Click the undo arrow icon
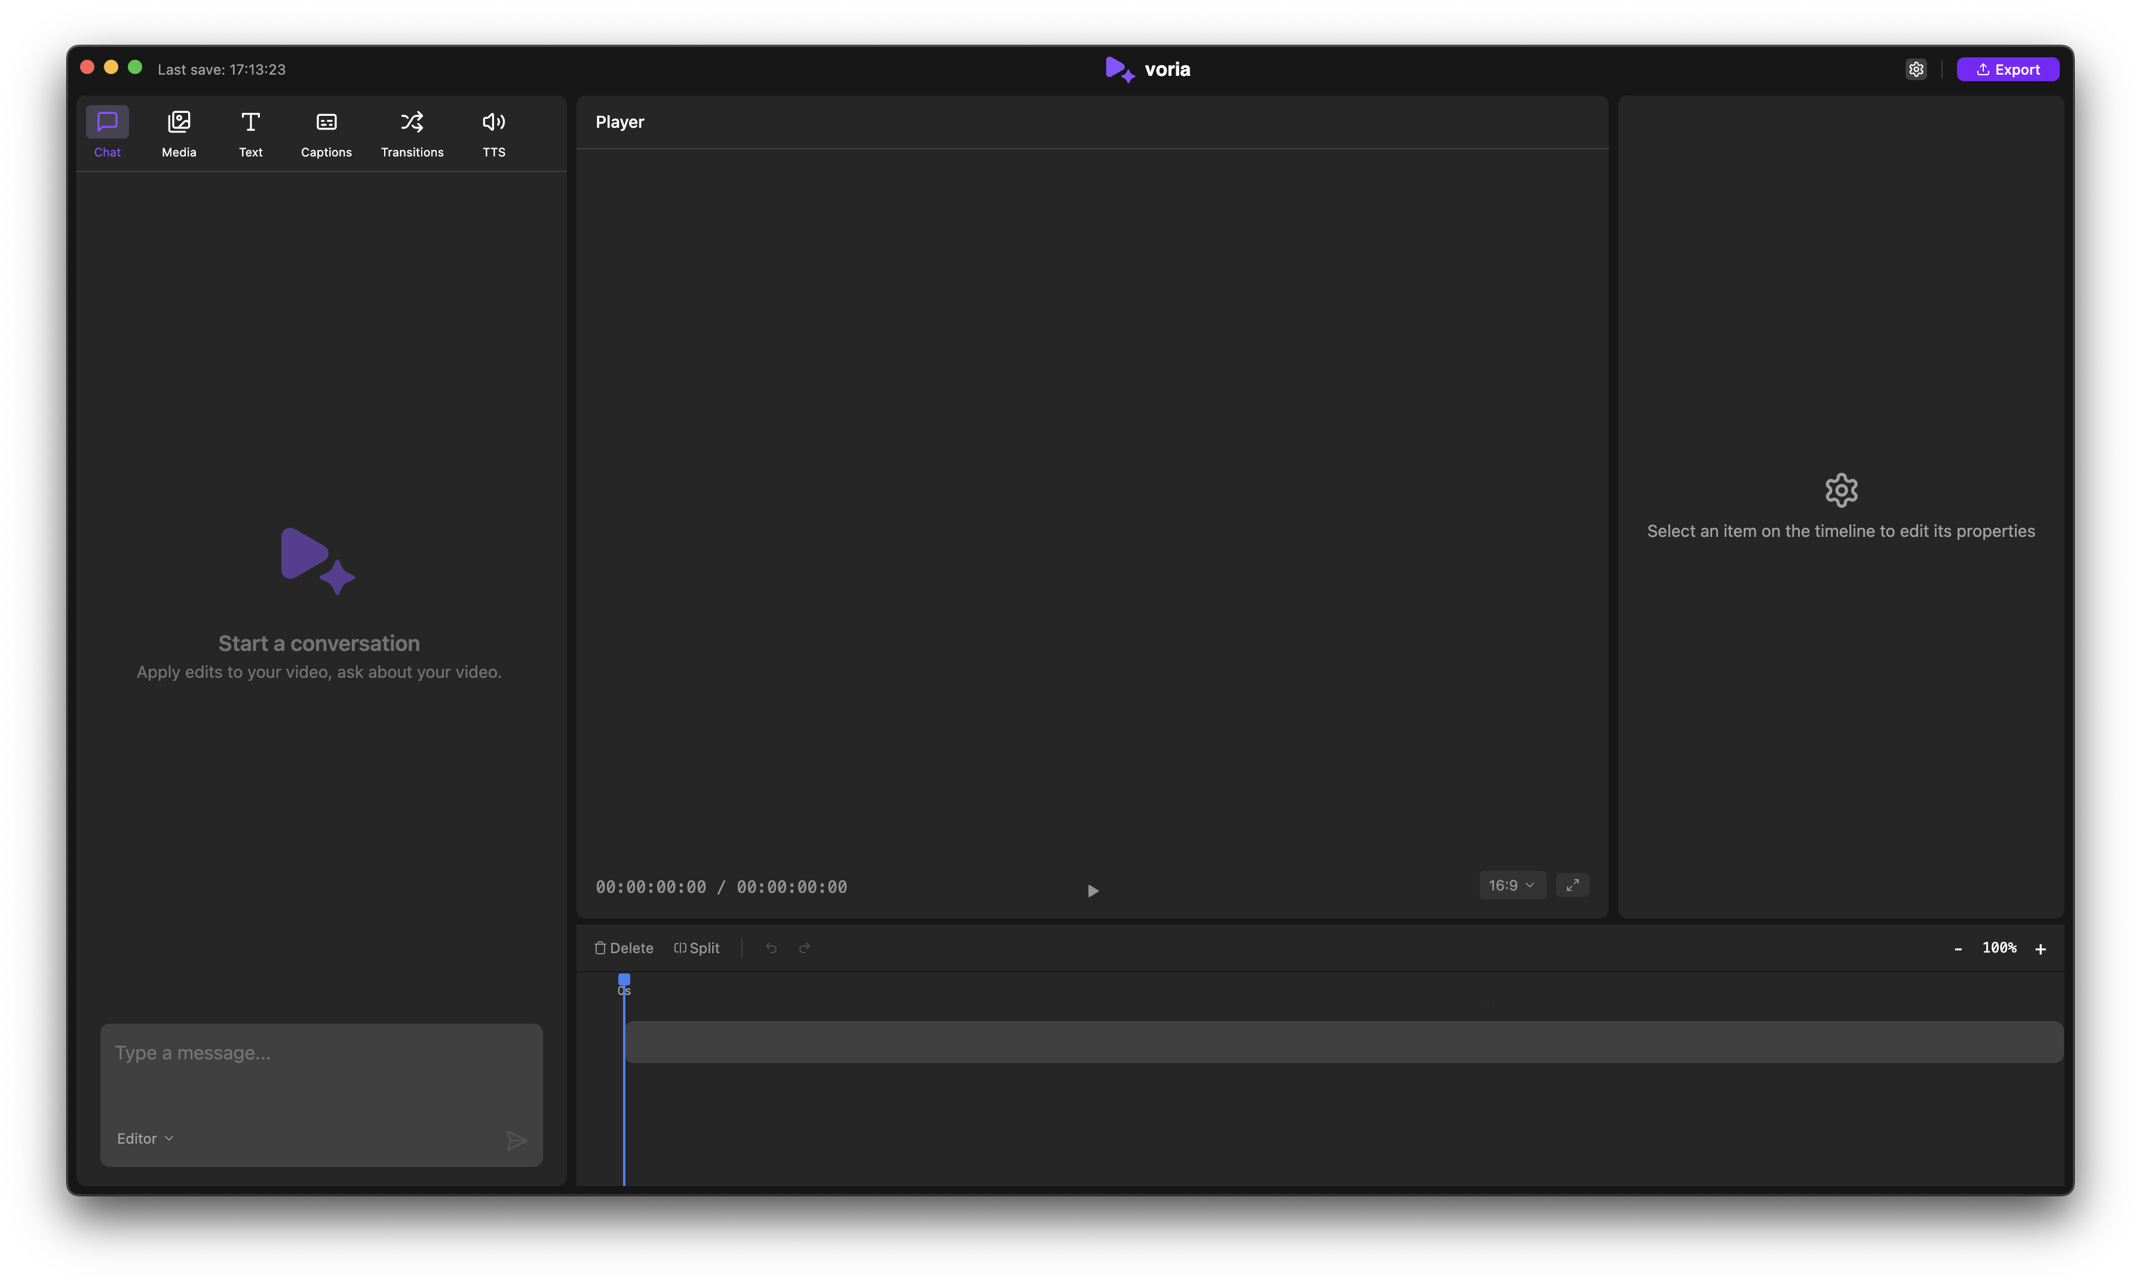The image size is (2141, 1284). [x=771, y=948]
